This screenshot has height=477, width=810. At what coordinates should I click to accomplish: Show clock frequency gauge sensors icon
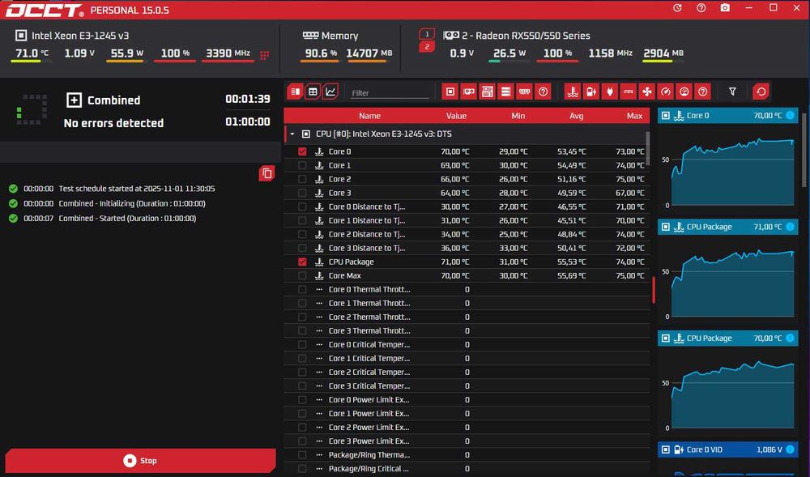(665, 92)
